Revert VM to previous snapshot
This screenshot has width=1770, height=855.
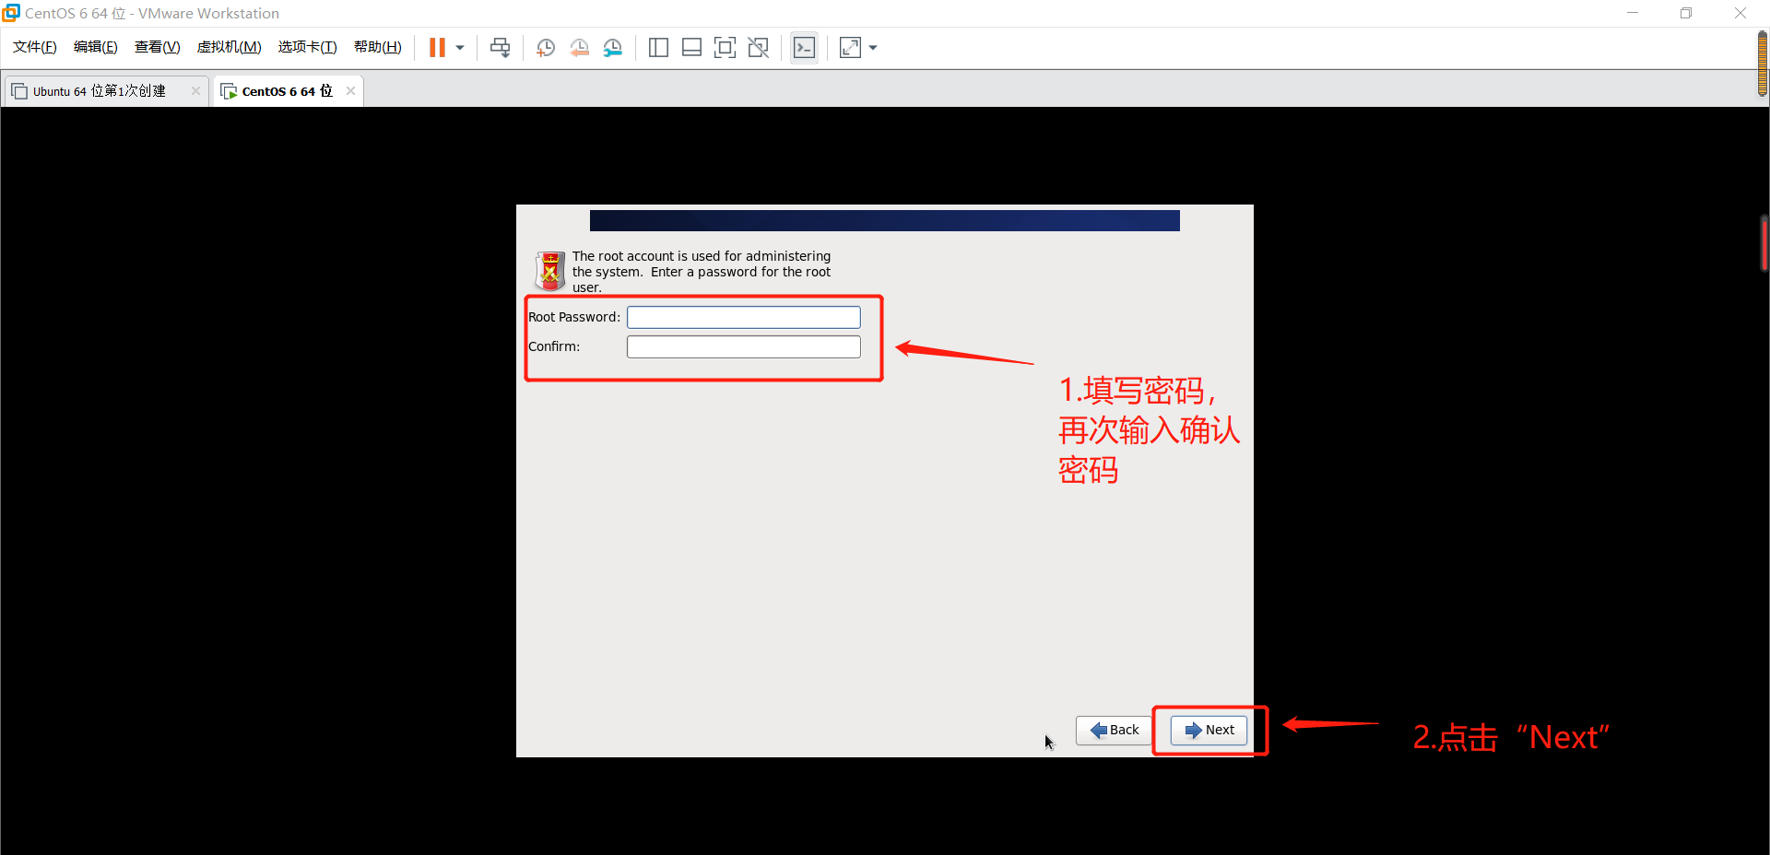[x=579, y=48]
